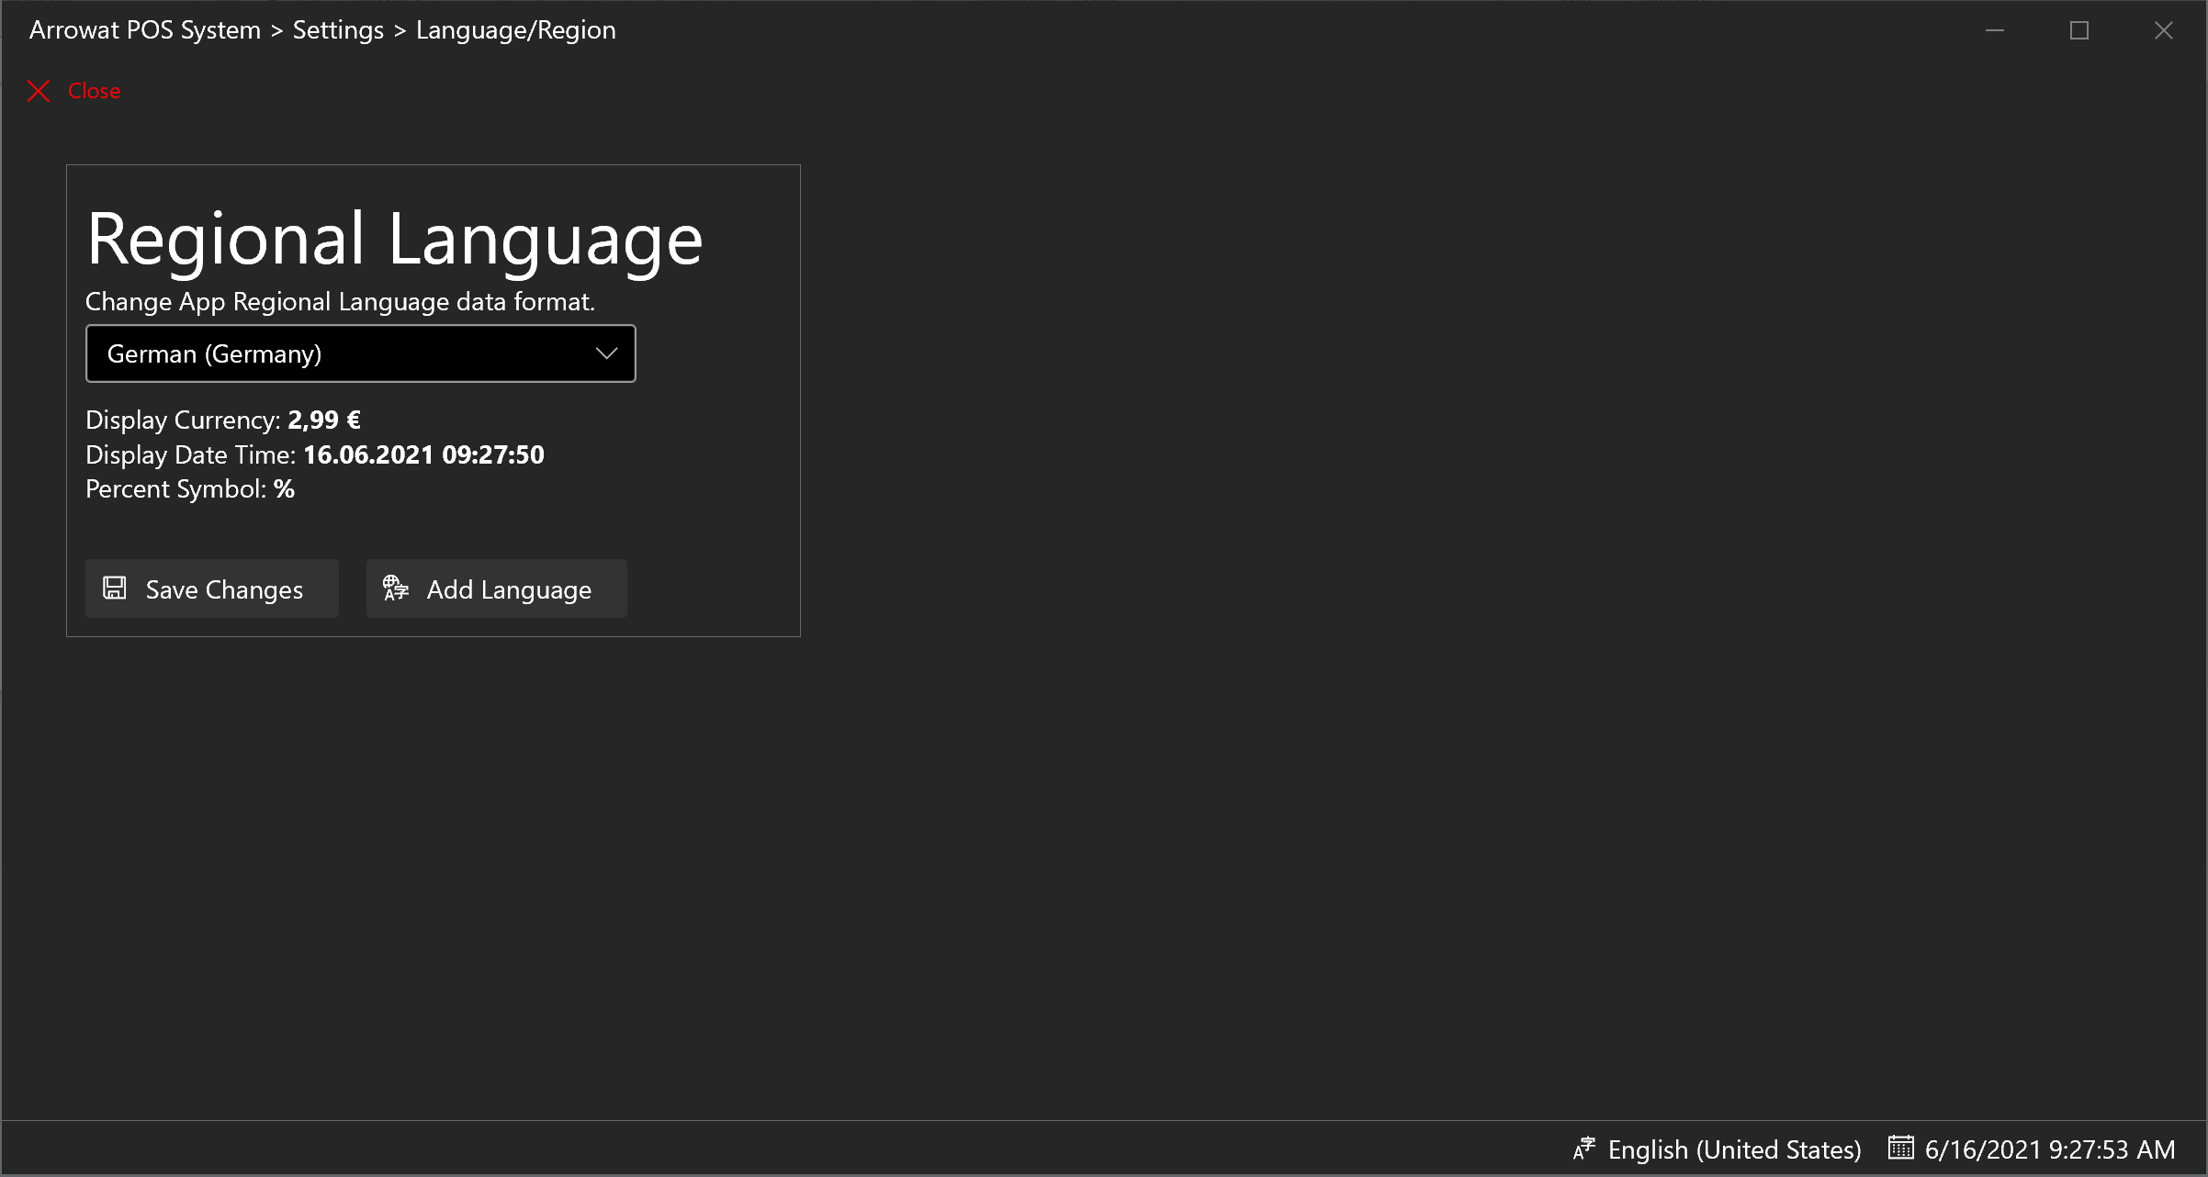Image resolution: width=2208 pixels, height=1177 pixels.
Task: Click the Save Changes button
Action: 212,588
